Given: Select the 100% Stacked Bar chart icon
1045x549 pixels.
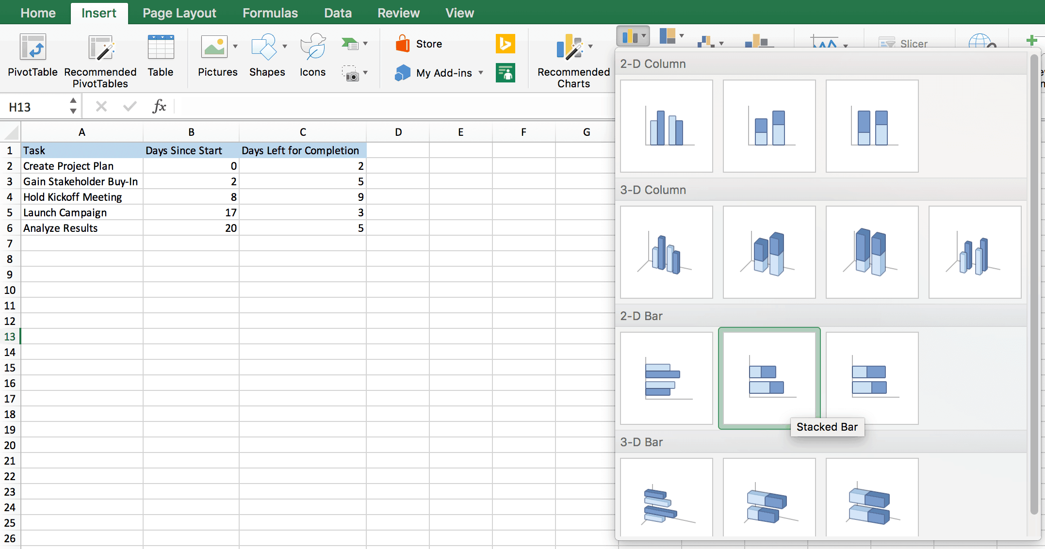Looking at the screenshot, I should [871, 378].
